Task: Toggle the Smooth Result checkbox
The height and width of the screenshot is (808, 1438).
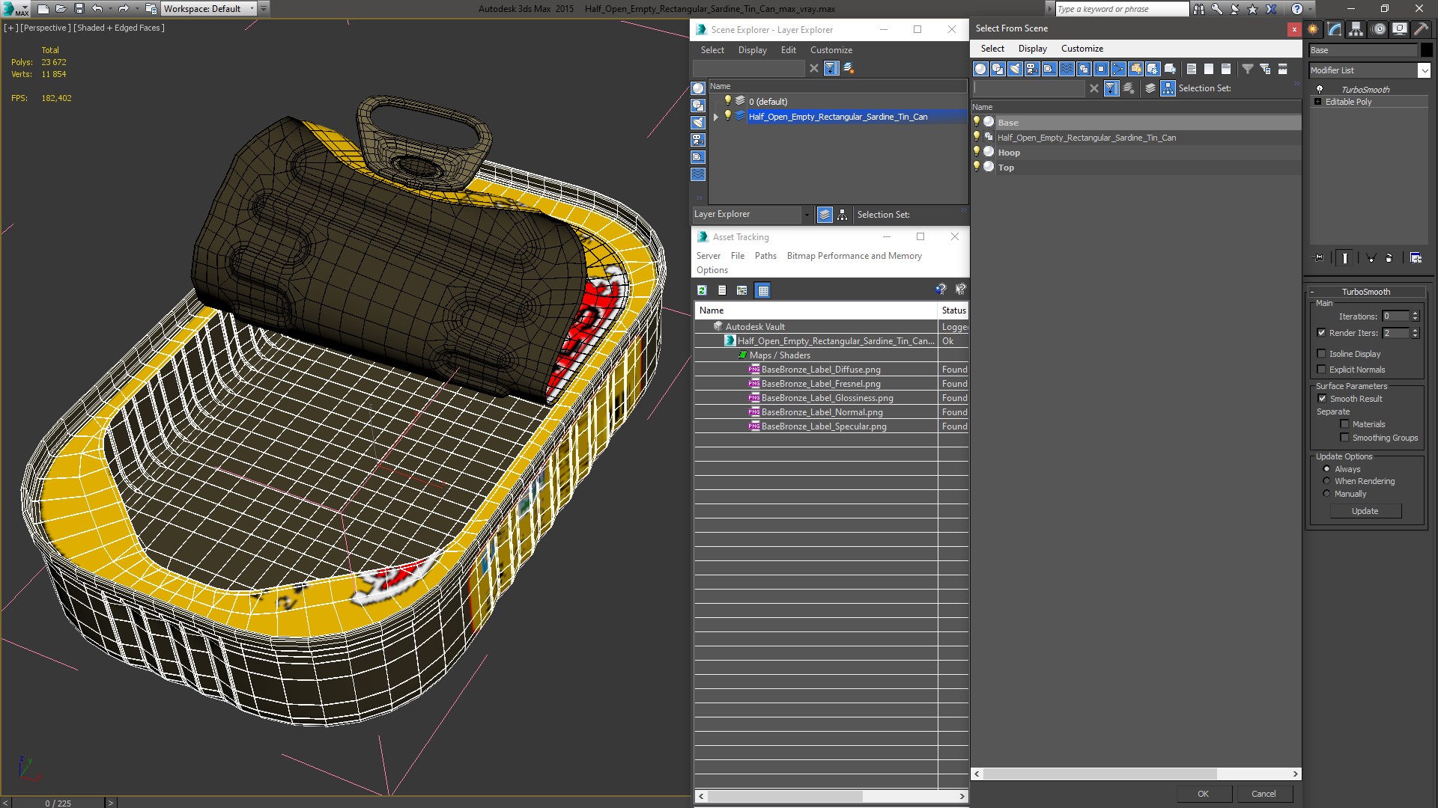Action: point(1322,399)
